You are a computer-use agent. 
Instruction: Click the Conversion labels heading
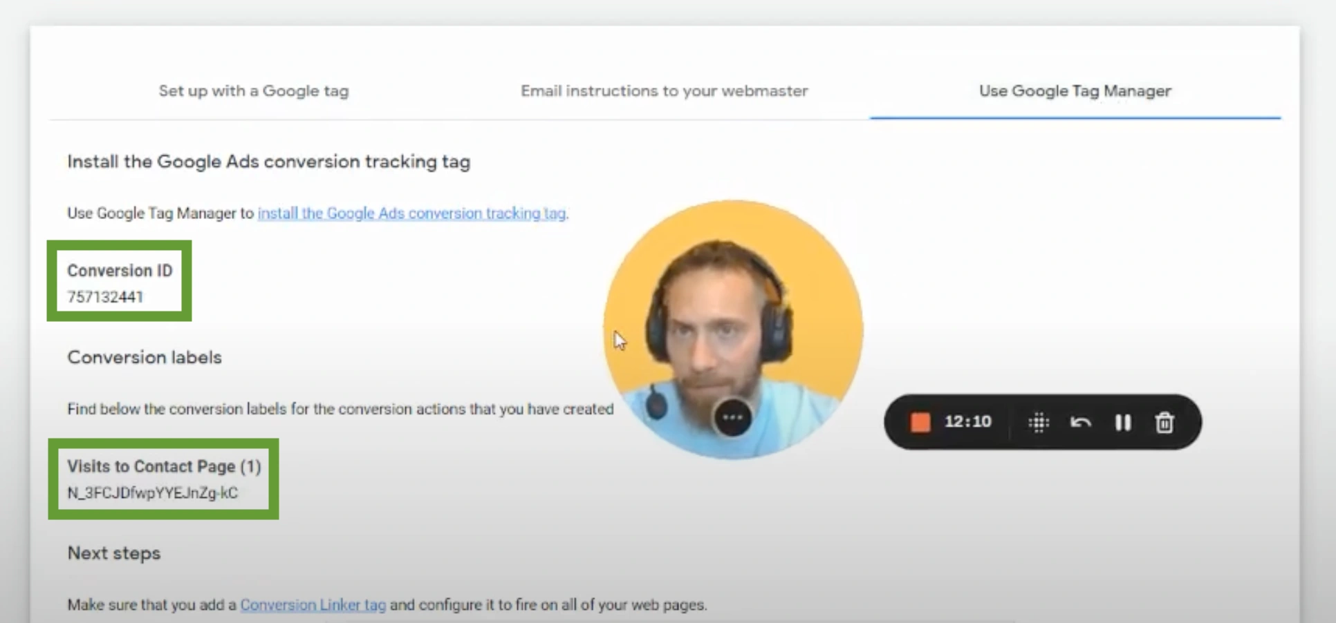(145, 357)
